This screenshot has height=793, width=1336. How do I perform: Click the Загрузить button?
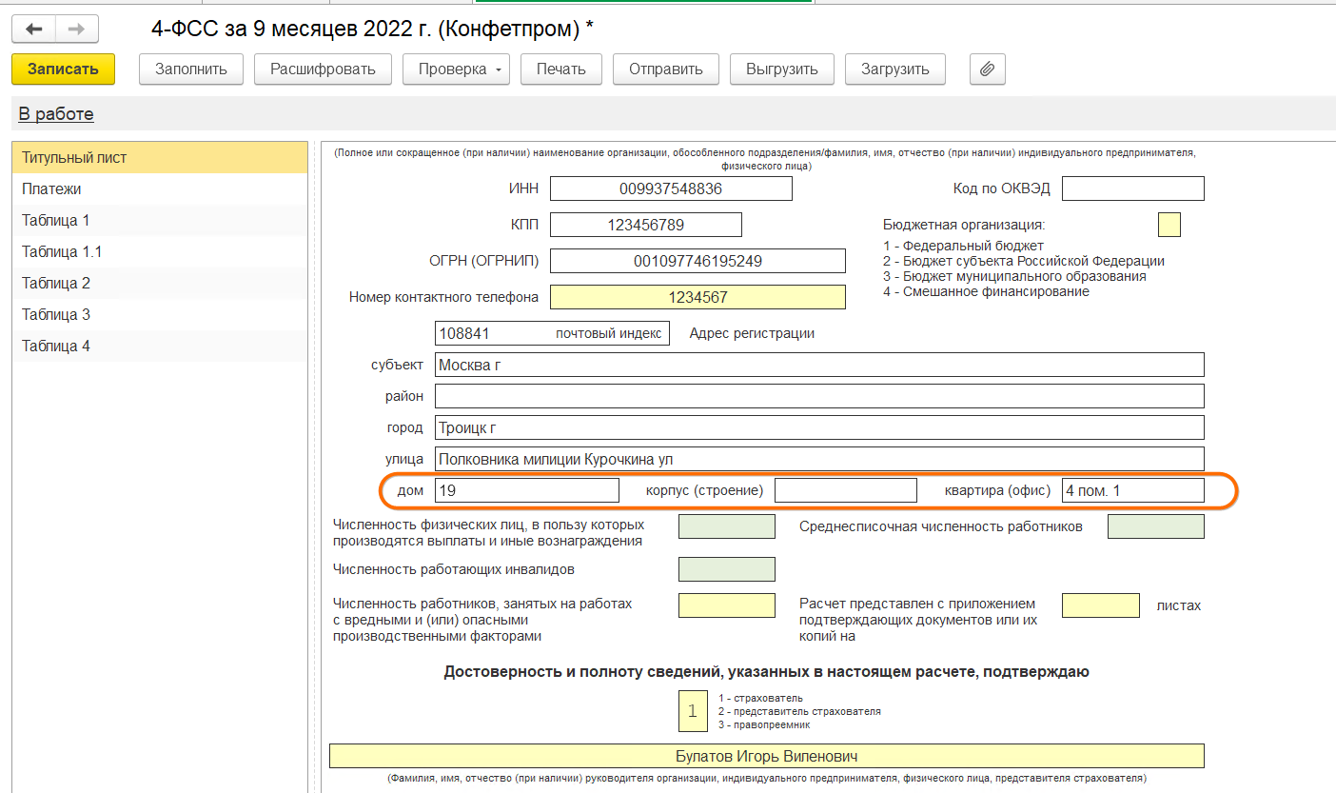point(895,69)
